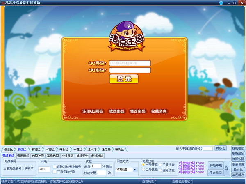Click the 当前地图 status bar entry
246x184 pixels.
pyautogui.click(x=149, y=182)
